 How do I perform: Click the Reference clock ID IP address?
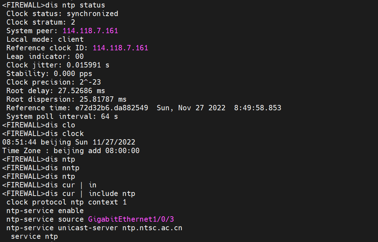coord(120,48)
